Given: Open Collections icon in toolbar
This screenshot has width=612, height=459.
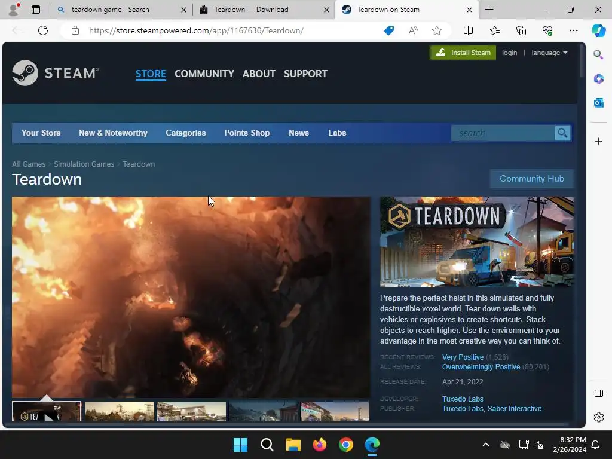Looking at the screenshot, I should 521,30.
